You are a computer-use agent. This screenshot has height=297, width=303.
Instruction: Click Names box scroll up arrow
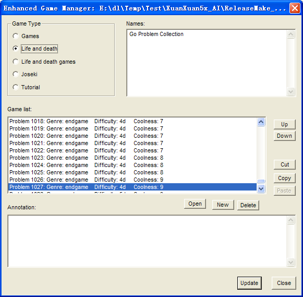click(291, 34)
